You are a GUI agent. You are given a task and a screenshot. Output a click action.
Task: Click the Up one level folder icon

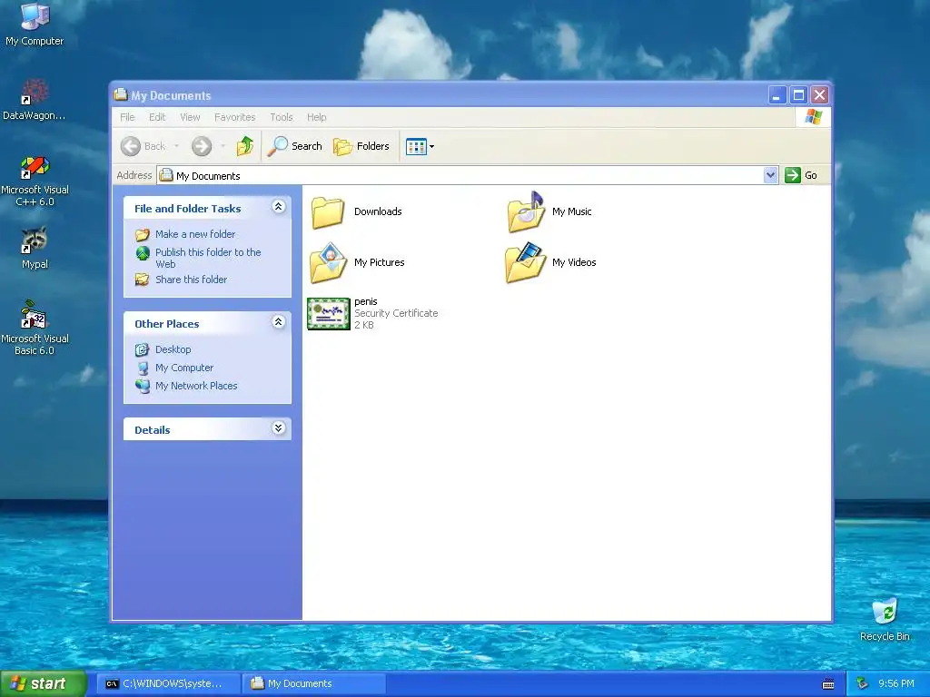[x=245, y=146]
